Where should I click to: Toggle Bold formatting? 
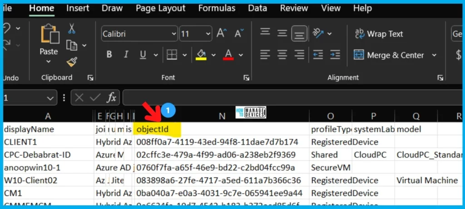(109, 55)
